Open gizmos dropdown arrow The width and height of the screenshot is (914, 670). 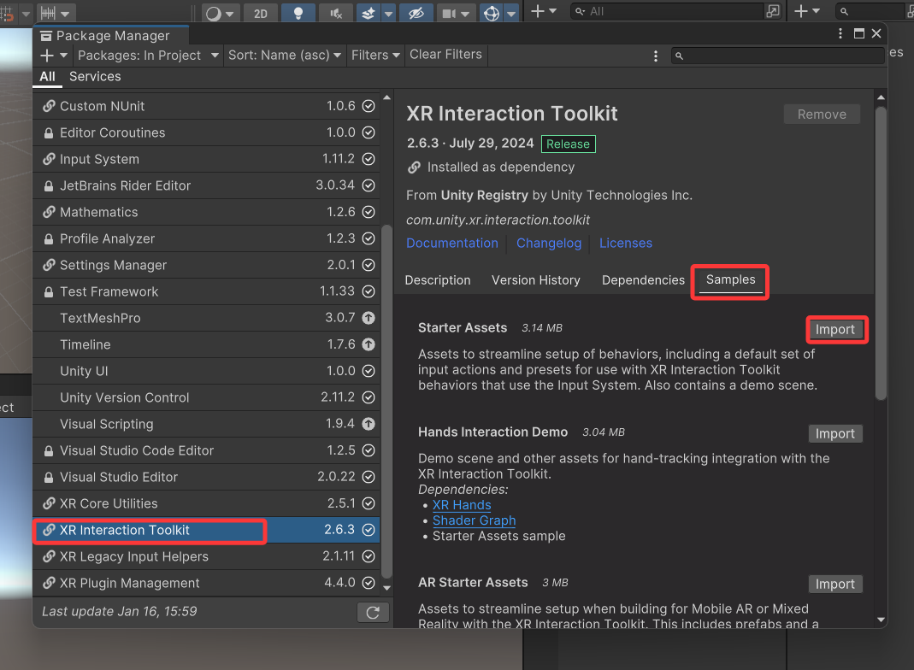[511, 13]
